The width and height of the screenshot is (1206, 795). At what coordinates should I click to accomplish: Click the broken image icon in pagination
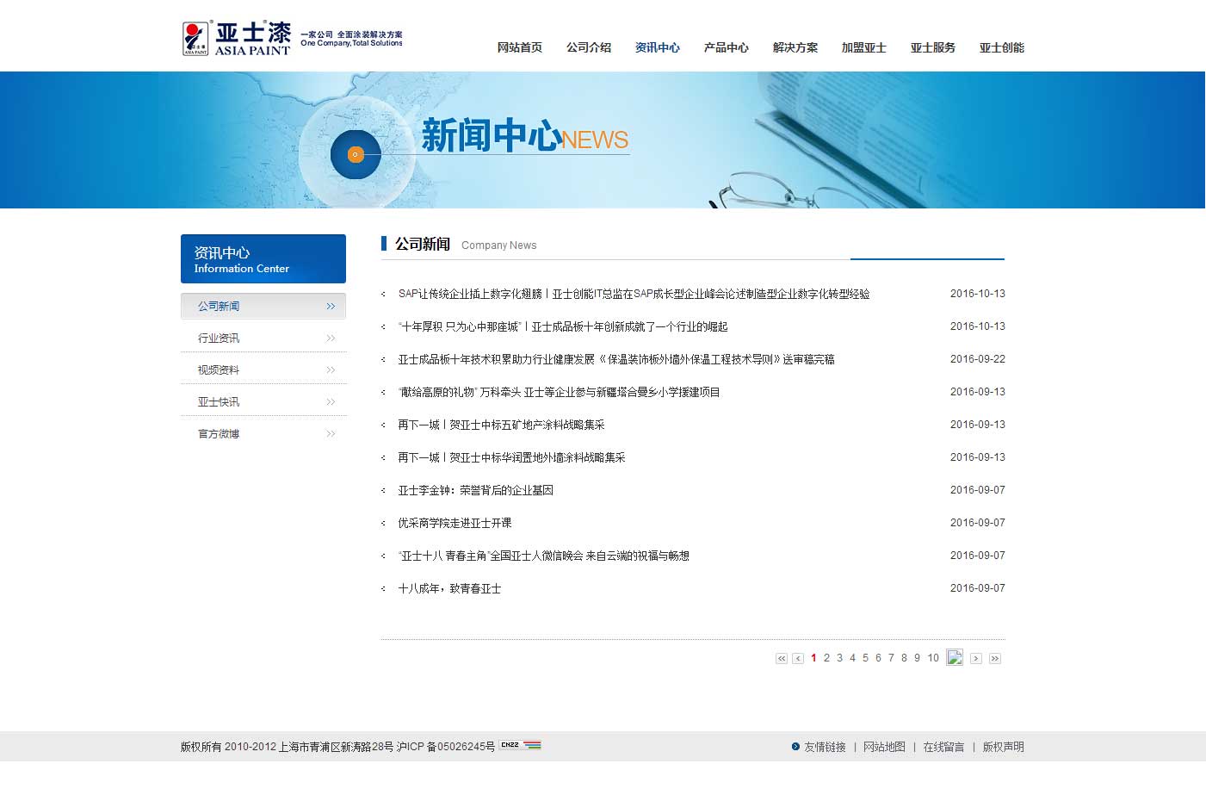tap(954, 657)
